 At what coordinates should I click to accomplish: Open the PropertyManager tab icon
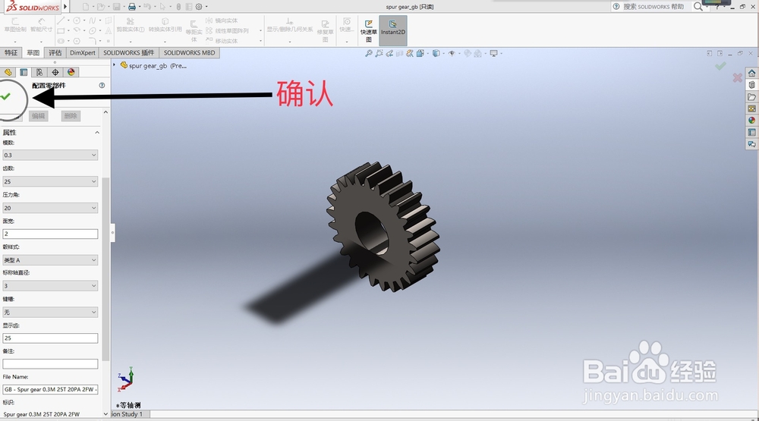click(x=24, y=72)
